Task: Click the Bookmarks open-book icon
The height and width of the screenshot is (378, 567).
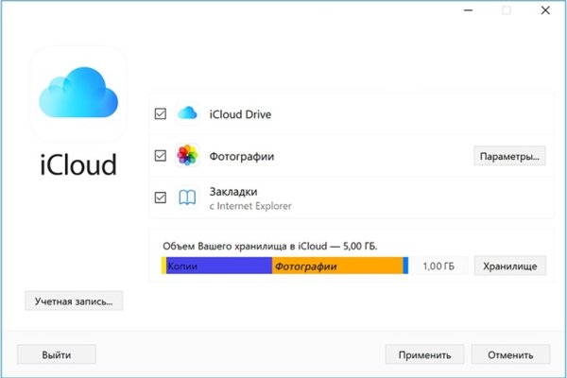Action: 187,198
